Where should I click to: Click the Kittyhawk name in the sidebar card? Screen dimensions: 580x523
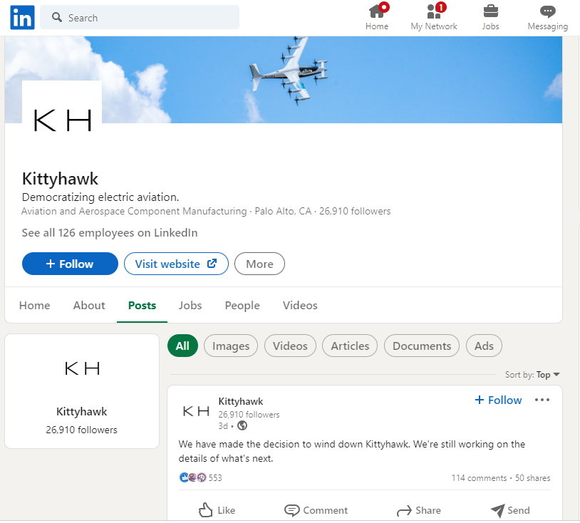[x=82, y=411]
